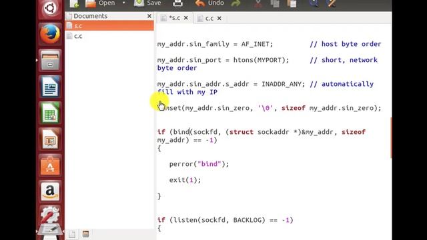Close the *s.c tab
This screenshot has width=427, height=240.
[185, 18]
